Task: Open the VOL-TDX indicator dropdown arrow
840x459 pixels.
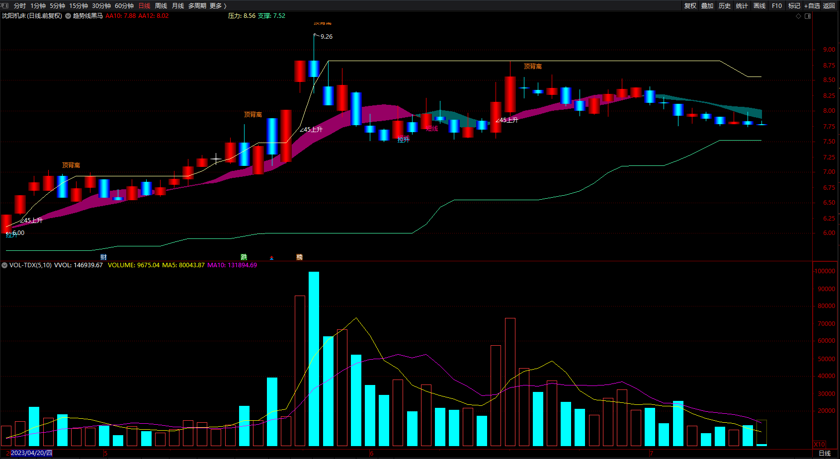Action: (4, 265)
